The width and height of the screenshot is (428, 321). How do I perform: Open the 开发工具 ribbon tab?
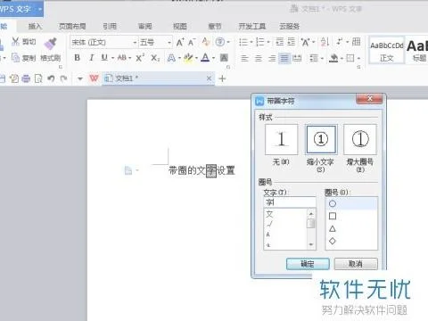pos(252,27)
